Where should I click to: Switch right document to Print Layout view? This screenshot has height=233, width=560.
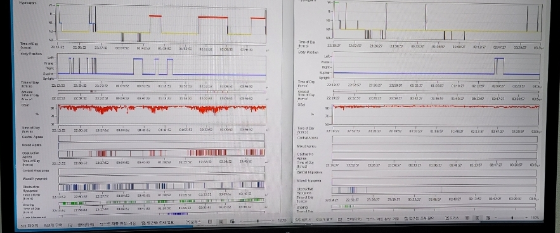coord(477,218)
